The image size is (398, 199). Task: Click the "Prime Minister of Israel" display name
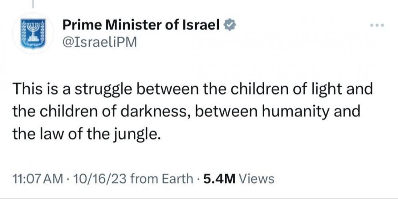click(x=141, y=26)
